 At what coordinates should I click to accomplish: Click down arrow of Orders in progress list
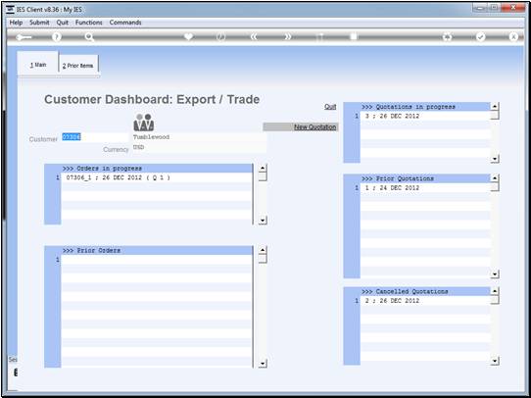click(x=263, y=221)
